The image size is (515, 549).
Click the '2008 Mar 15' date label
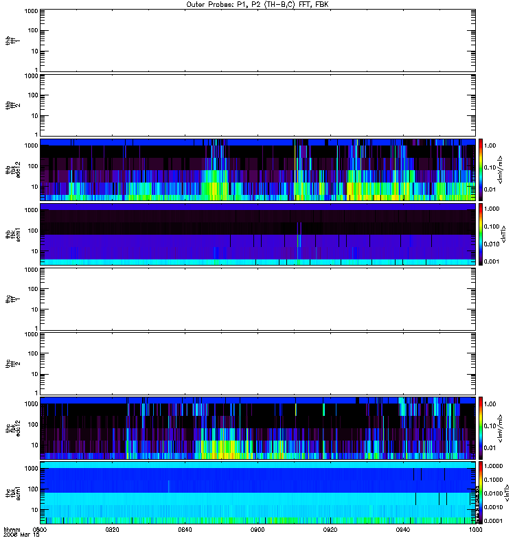click(x=21, y=535)
